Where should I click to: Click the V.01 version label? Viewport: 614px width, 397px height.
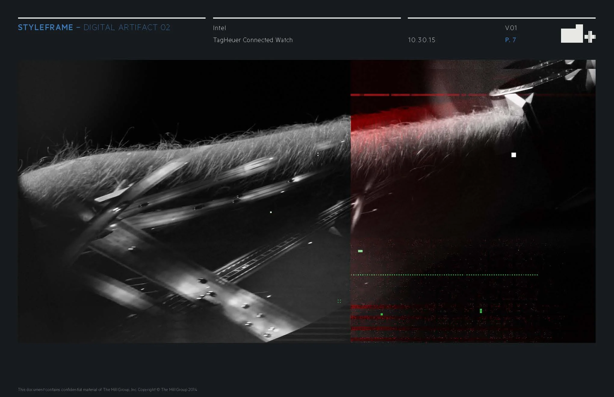coord(511,28)
